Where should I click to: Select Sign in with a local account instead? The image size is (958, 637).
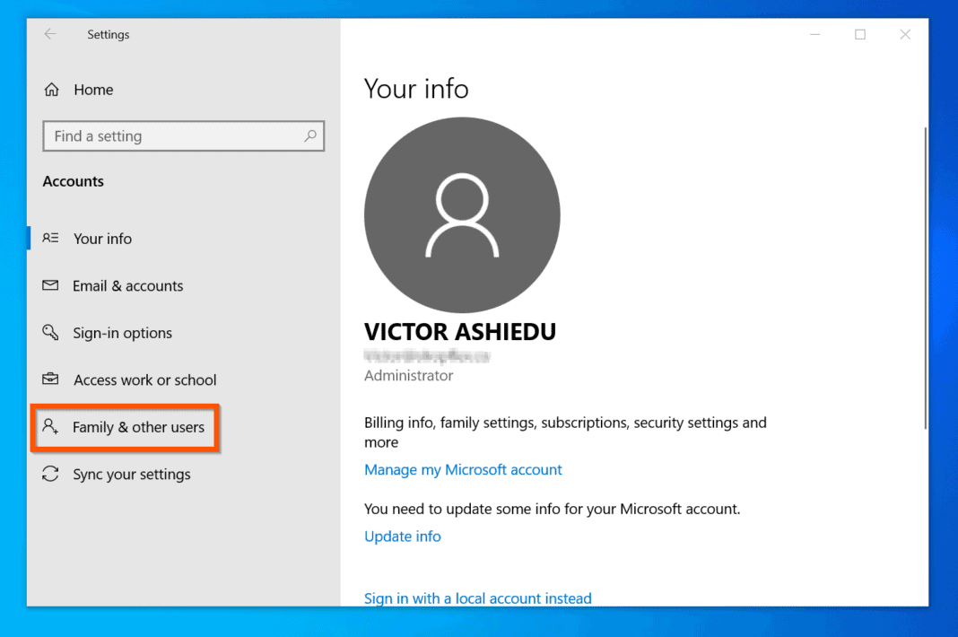coord(477,598)
